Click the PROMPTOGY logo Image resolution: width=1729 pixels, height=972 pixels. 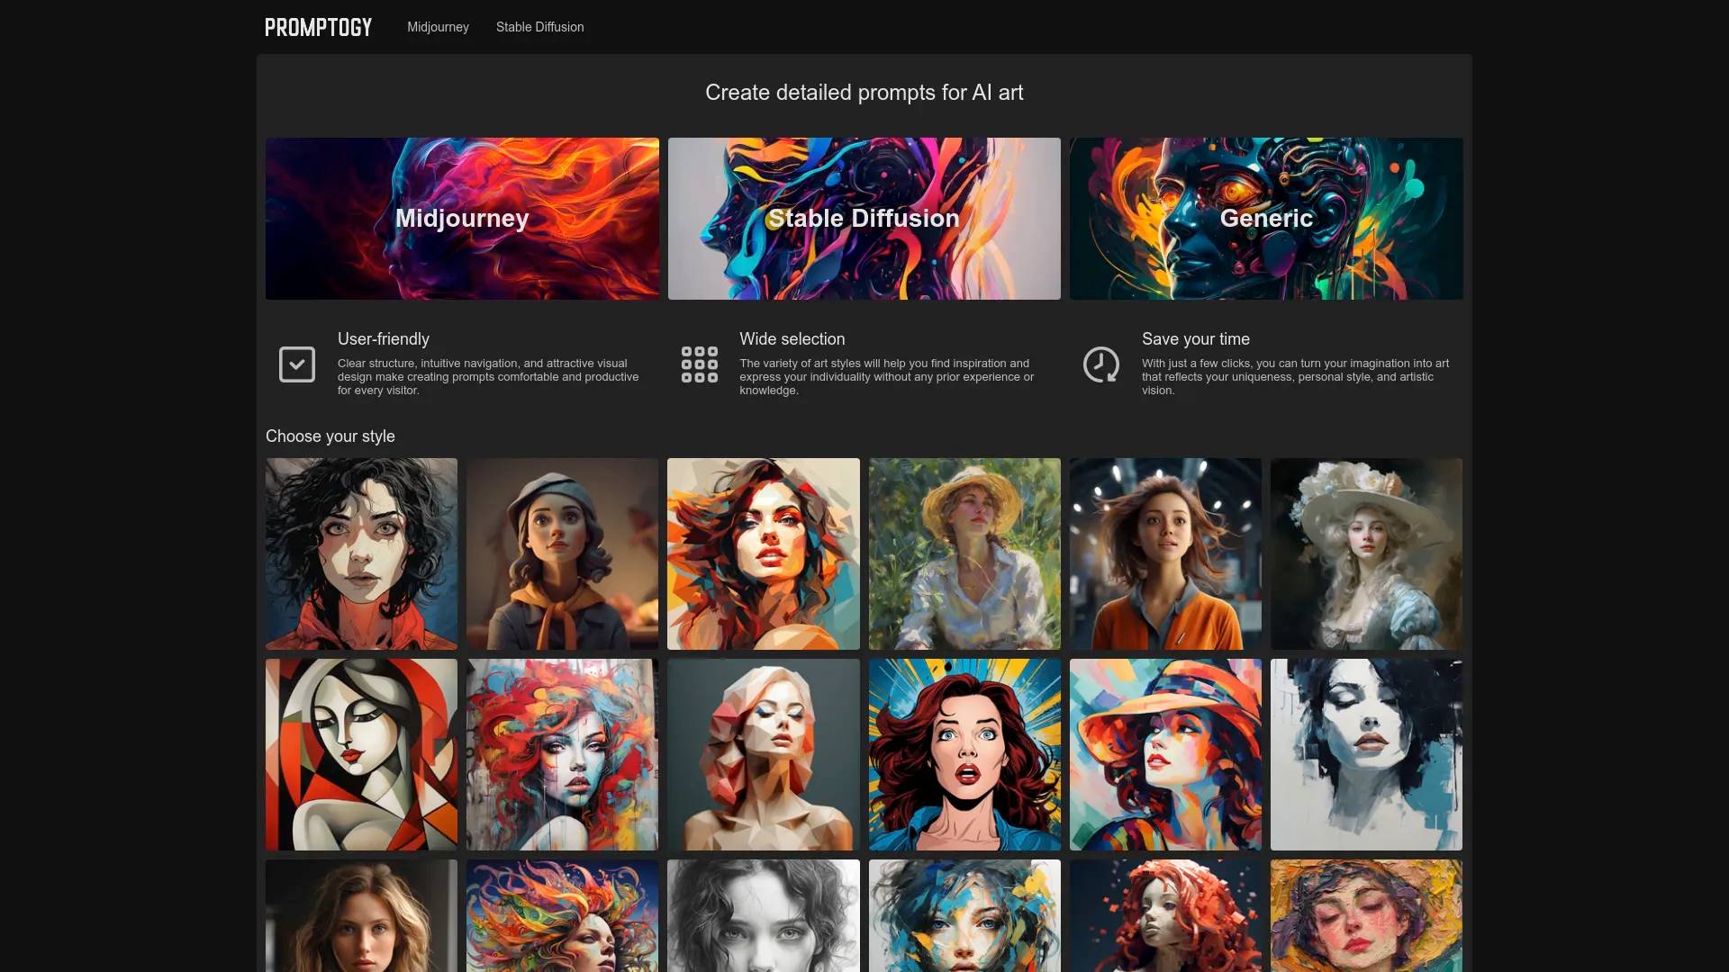tap(318, 27)
